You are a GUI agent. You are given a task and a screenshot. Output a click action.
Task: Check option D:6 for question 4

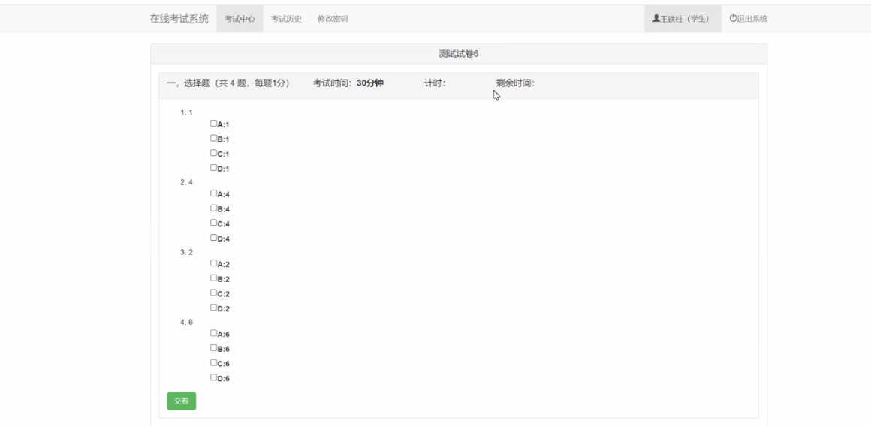pos(213,377)
